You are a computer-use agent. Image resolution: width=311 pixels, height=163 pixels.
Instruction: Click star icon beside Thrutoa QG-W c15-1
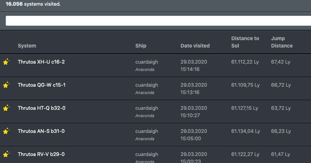point(6,85)
